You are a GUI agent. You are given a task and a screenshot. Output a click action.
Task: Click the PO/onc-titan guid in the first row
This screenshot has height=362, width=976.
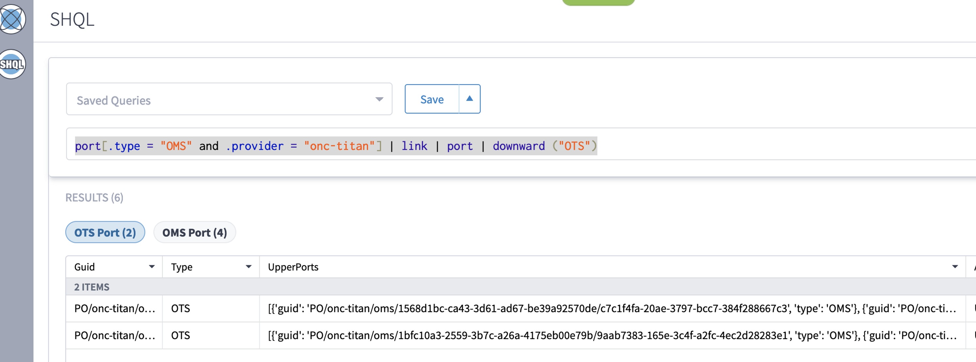click(x=115, y=308)
